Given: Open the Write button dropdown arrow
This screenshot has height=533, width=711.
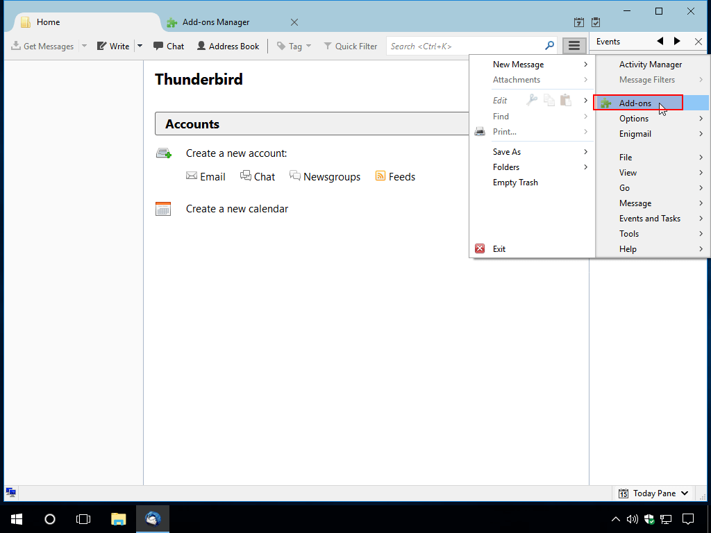Looking at the screenshot, I should (x=140, y=46).
